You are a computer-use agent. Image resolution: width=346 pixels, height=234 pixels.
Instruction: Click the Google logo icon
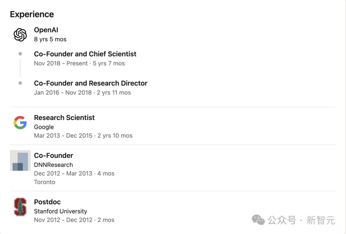coord(20,123)
